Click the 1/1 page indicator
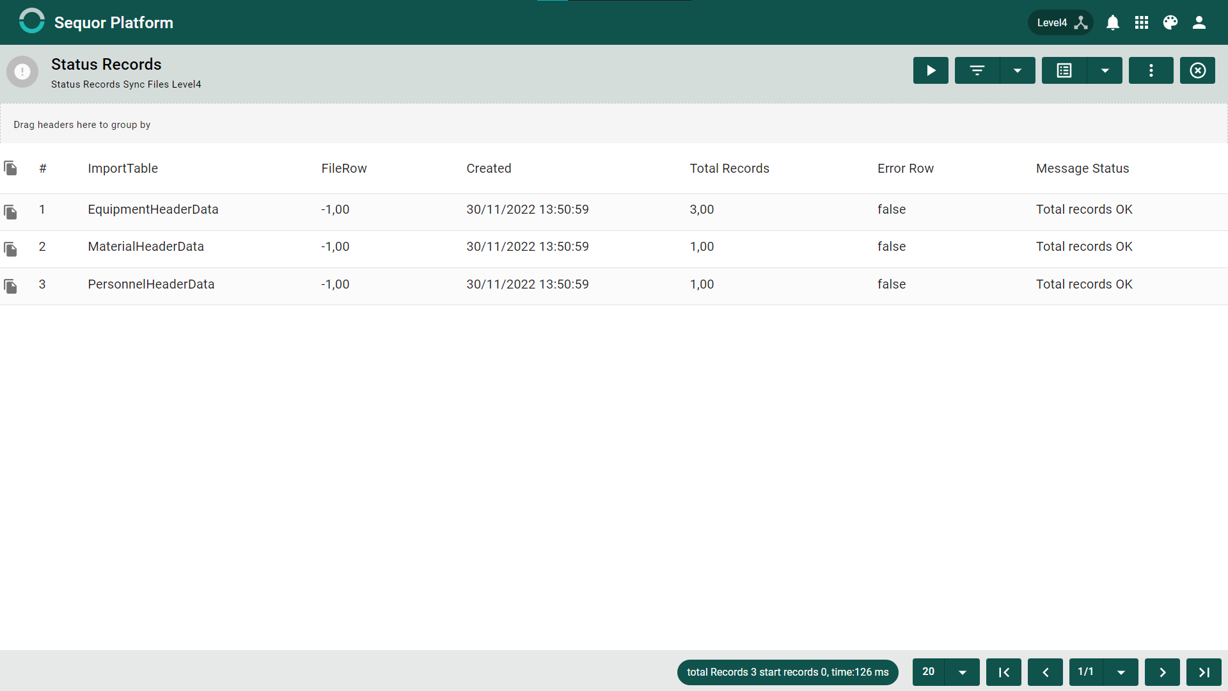Image resolution: width=1228 pixels, height=691 pixels. [x=1086, y=672]
